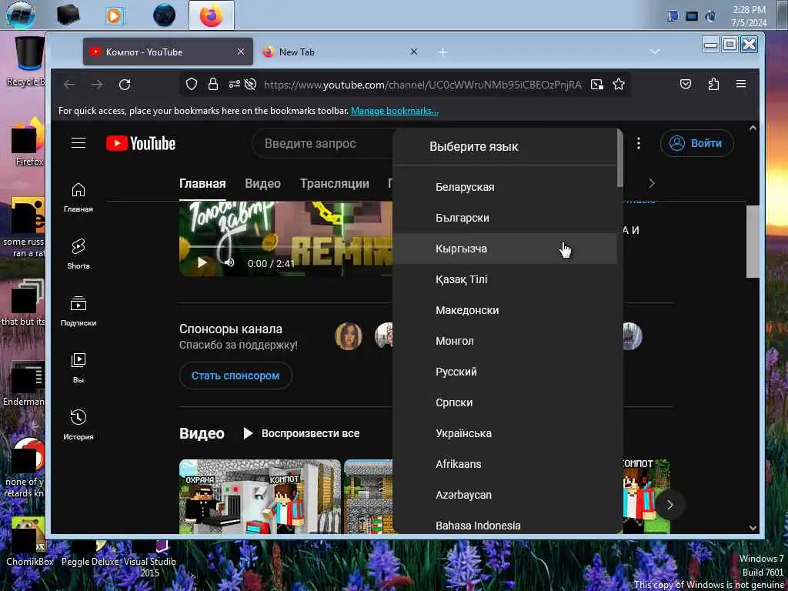Image resolution: width=788 pixels, height=591 pixels.
Task: Click the Введите запрос search field
Action: pos(322,143)
